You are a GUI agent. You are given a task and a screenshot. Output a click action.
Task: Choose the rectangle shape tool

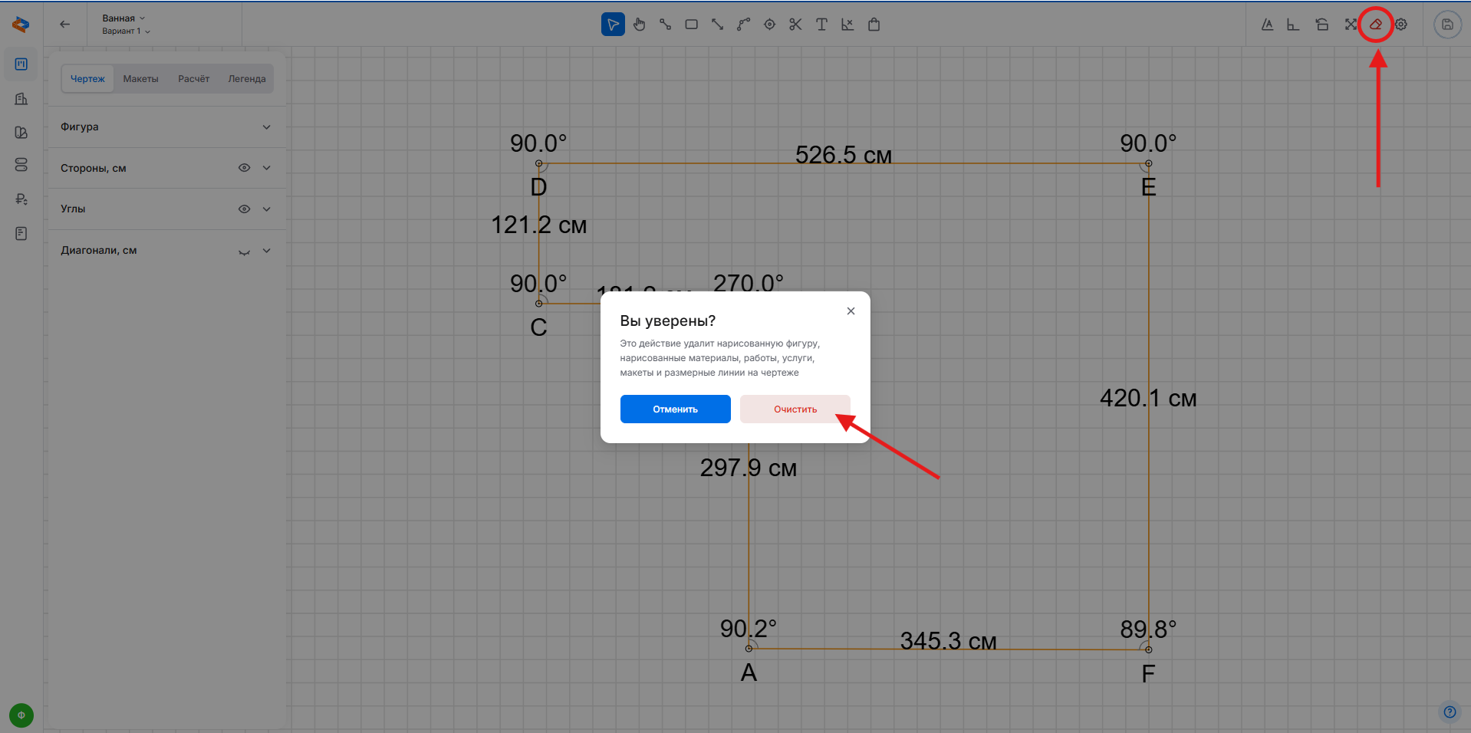tap(691, 25)
